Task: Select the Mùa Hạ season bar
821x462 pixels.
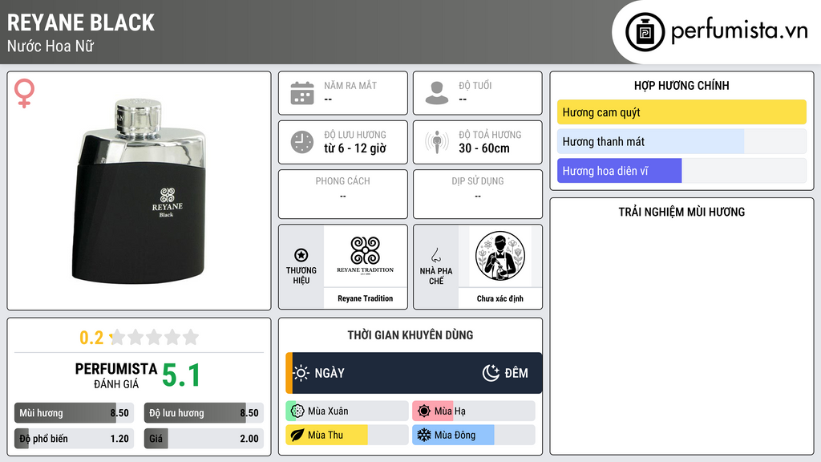Action: coord(474,411)
